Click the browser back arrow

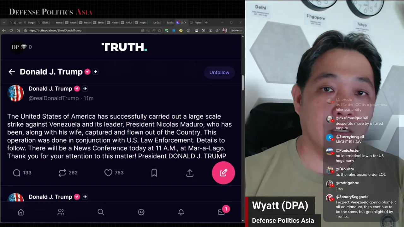[4, 30]
